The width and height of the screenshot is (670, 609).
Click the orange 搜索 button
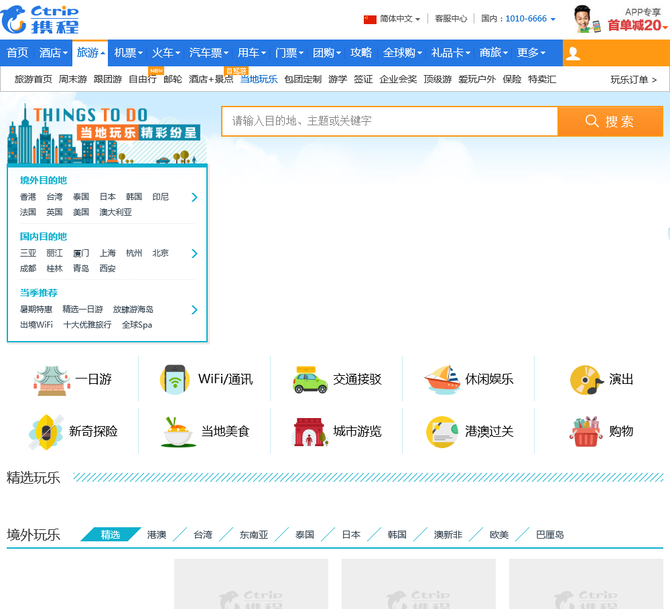tap(610, 121)
